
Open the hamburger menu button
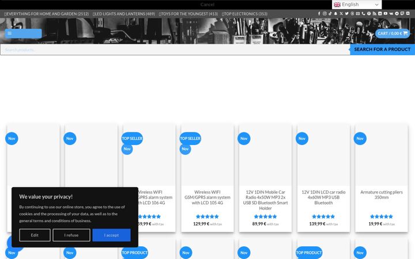click(23, 33)
